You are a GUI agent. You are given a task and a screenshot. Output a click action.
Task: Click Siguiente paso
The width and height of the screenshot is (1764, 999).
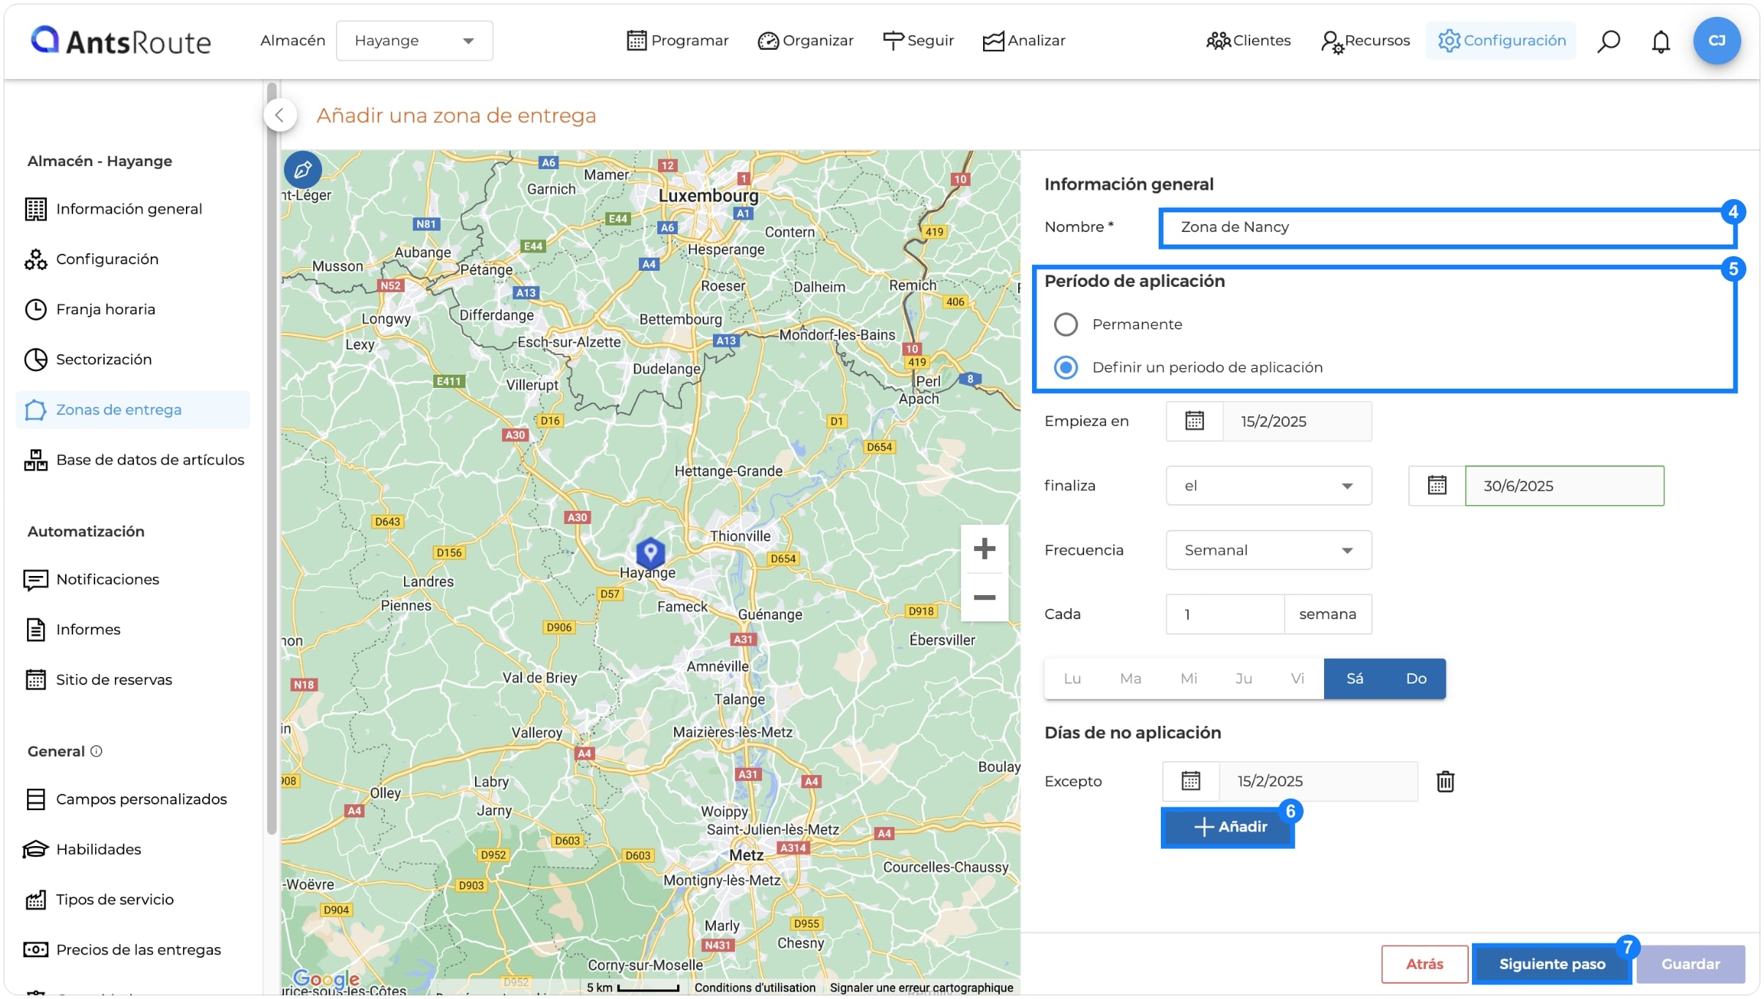tap(1552, 964)
